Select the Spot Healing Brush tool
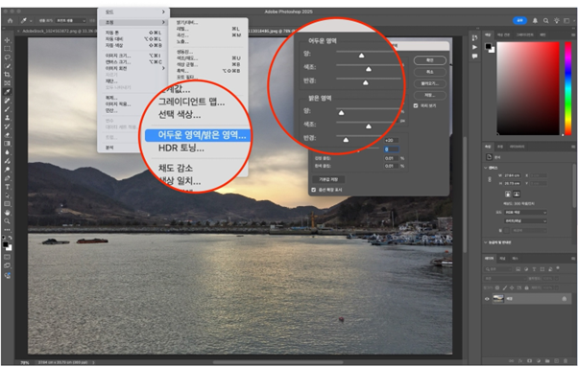 [7, 101]
